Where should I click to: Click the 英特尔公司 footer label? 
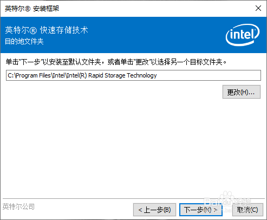(x=18, y=206)
